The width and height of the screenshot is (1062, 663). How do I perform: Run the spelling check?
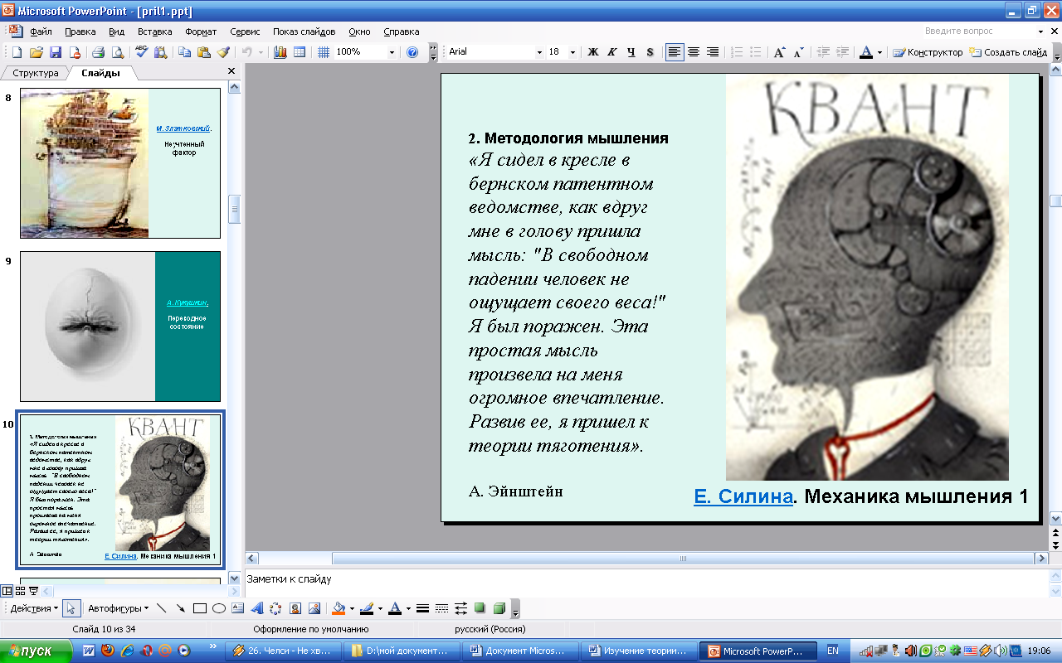(141, 52)
